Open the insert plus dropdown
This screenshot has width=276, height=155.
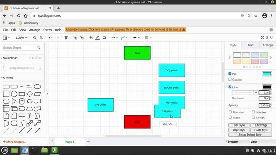point(136,37)
